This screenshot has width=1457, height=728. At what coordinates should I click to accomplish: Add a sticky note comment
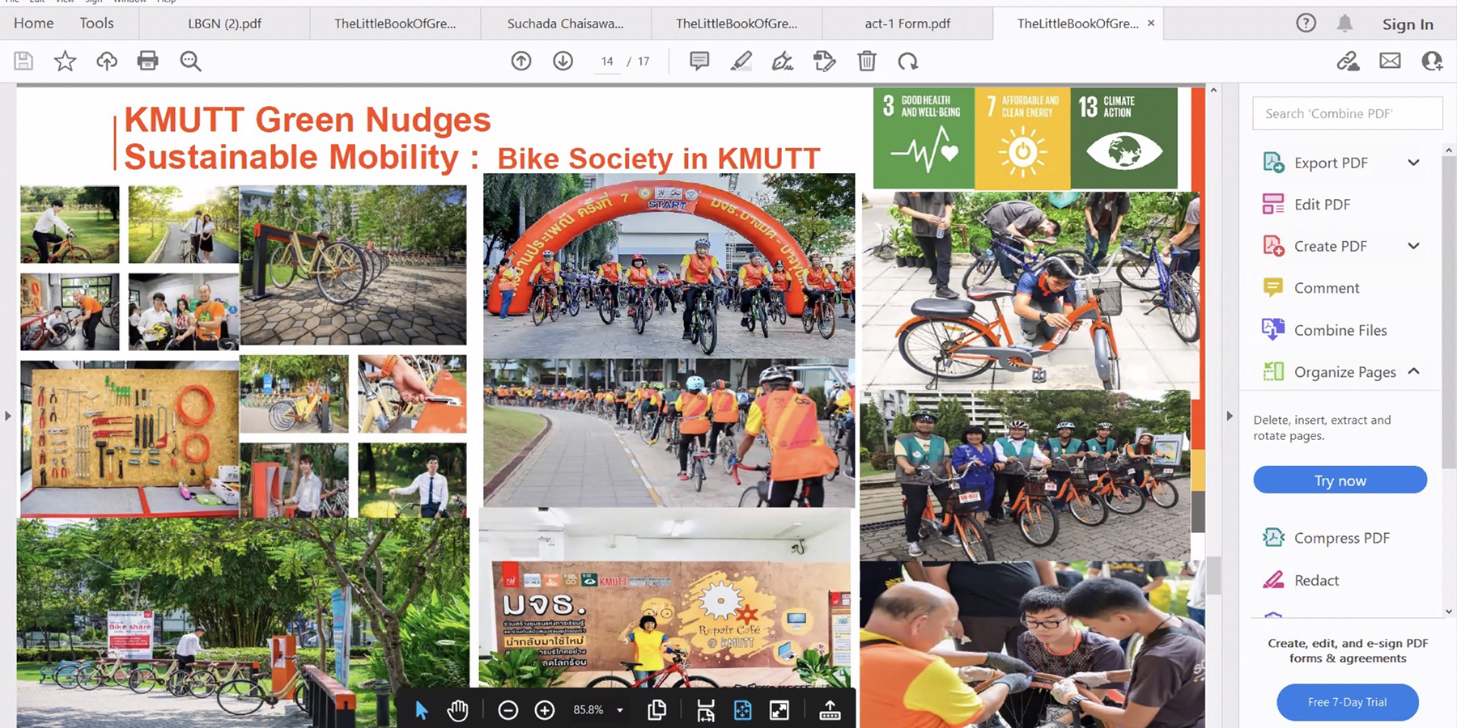pyautogui.click(x=699, y=61)
